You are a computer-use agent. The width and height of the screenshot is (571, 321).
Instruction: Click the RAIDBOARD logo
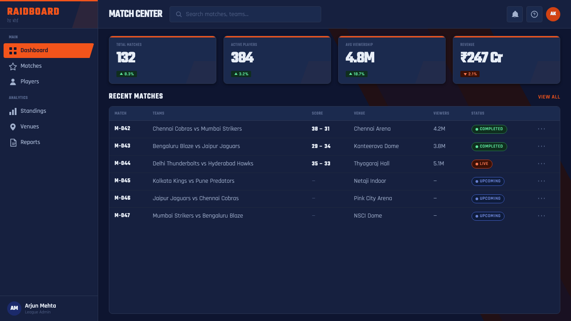tap(33, 12)
